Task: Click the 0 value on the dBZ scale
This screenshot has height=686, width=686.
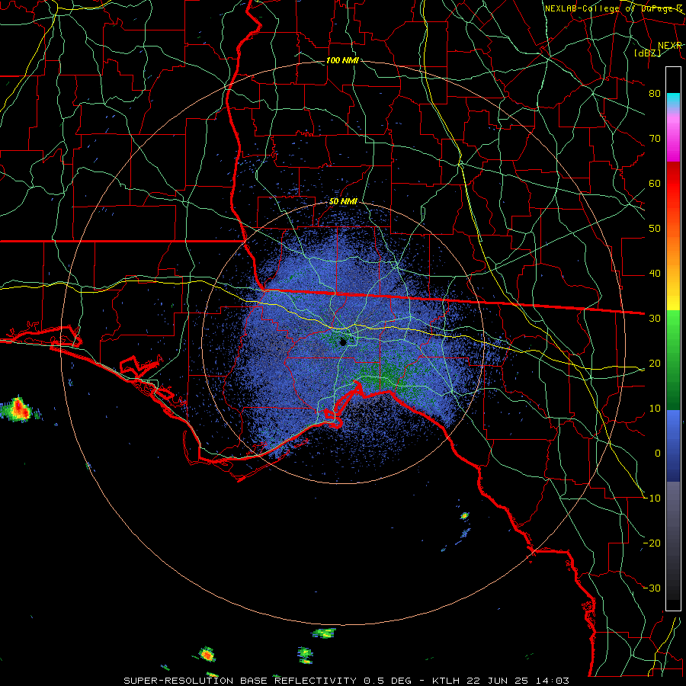Action: (658, 454)
